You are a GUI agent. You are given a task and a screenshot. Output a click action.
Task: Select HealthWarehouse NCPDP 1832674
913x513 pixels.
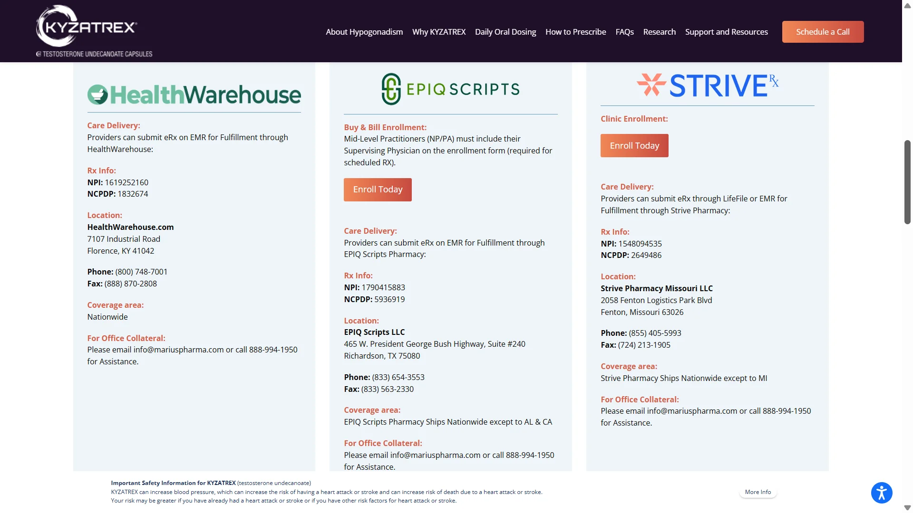(x=133, y=194)
